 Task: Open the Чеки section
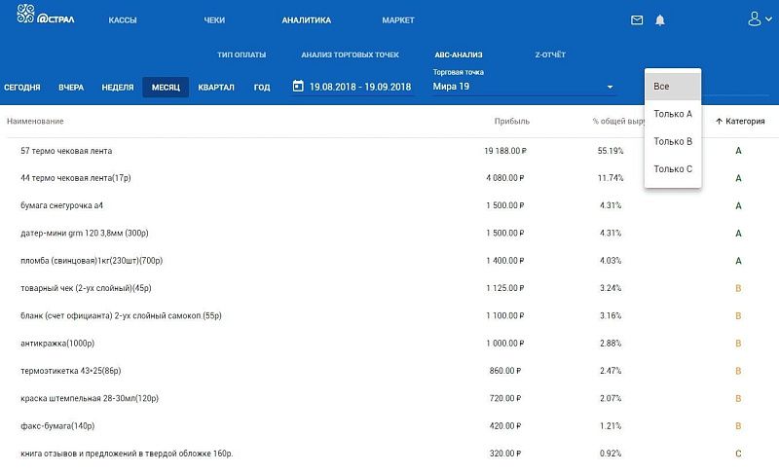click(x=214, y=20)
